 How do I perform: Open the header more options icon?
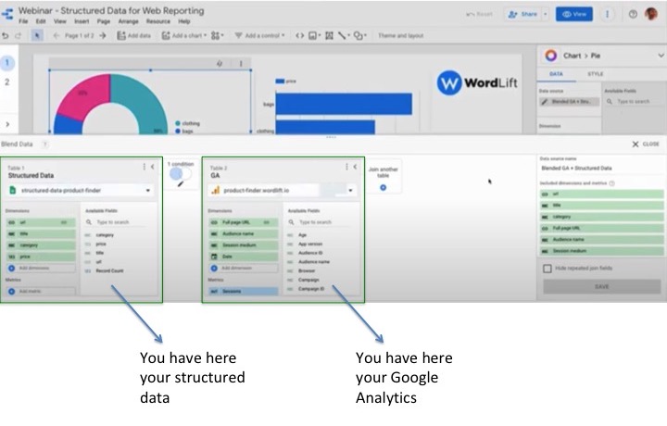tap(607, 14)
